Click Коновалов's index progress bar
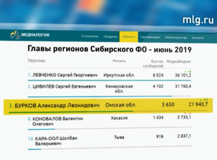The height and width of the screenshot is (160, 217). pos(41,129)
